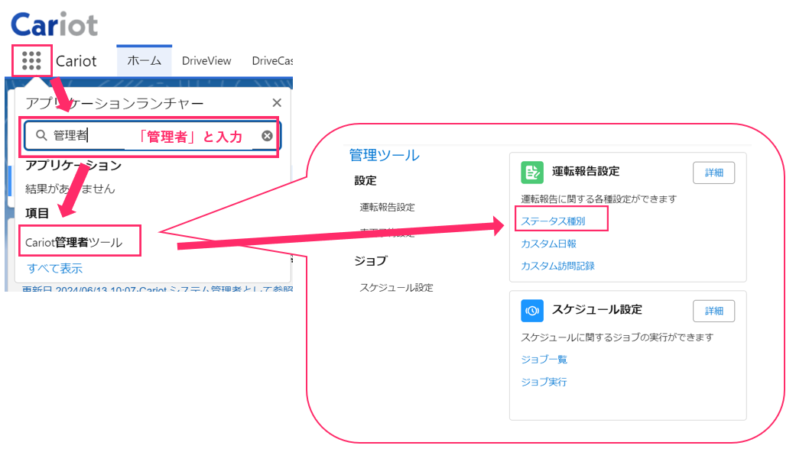Click the 結果がありません message
796x452 pixels.
(70, 189)
